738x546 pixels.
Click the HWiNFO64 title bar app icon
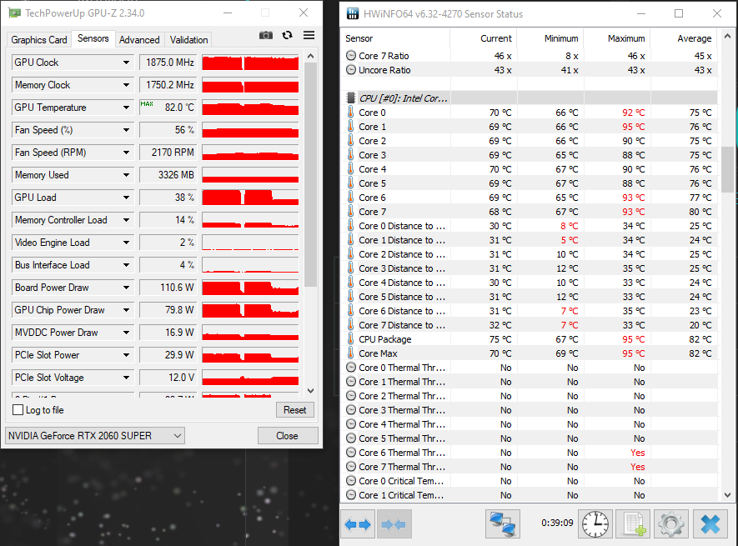353,13
